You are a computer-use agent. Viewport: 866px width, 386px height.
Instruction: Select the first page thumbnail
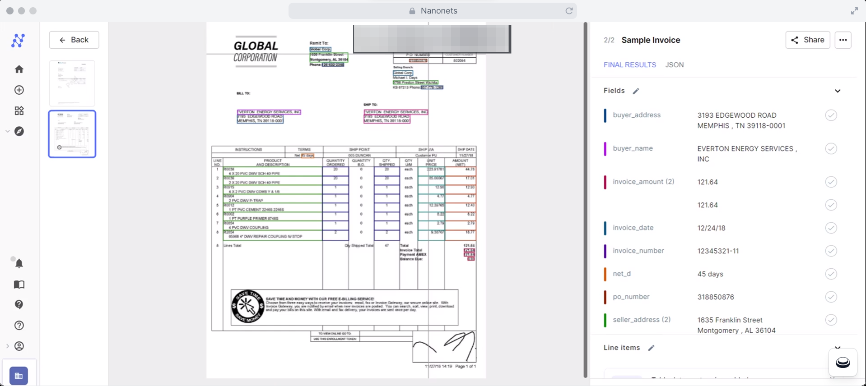pyautogui.click(x=72, y=83)
